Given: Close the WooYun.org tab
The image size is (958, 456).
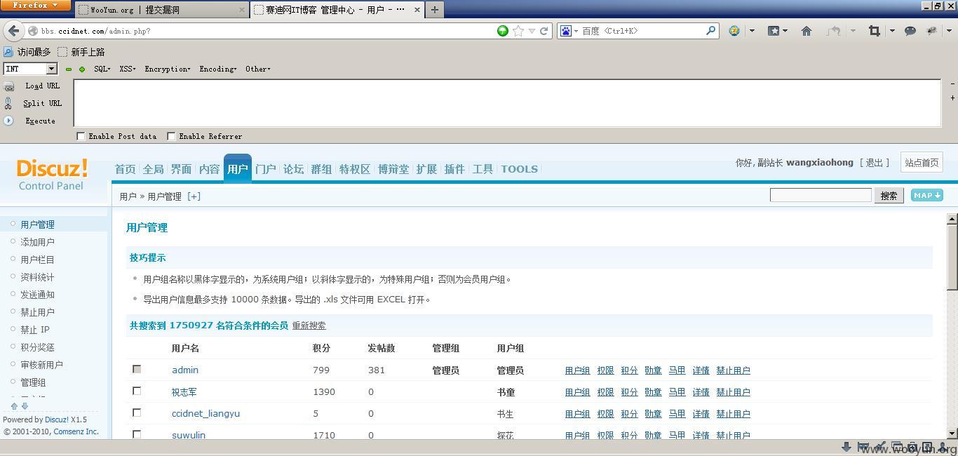Looking at the screenshot, I should (x=242, y=10).
